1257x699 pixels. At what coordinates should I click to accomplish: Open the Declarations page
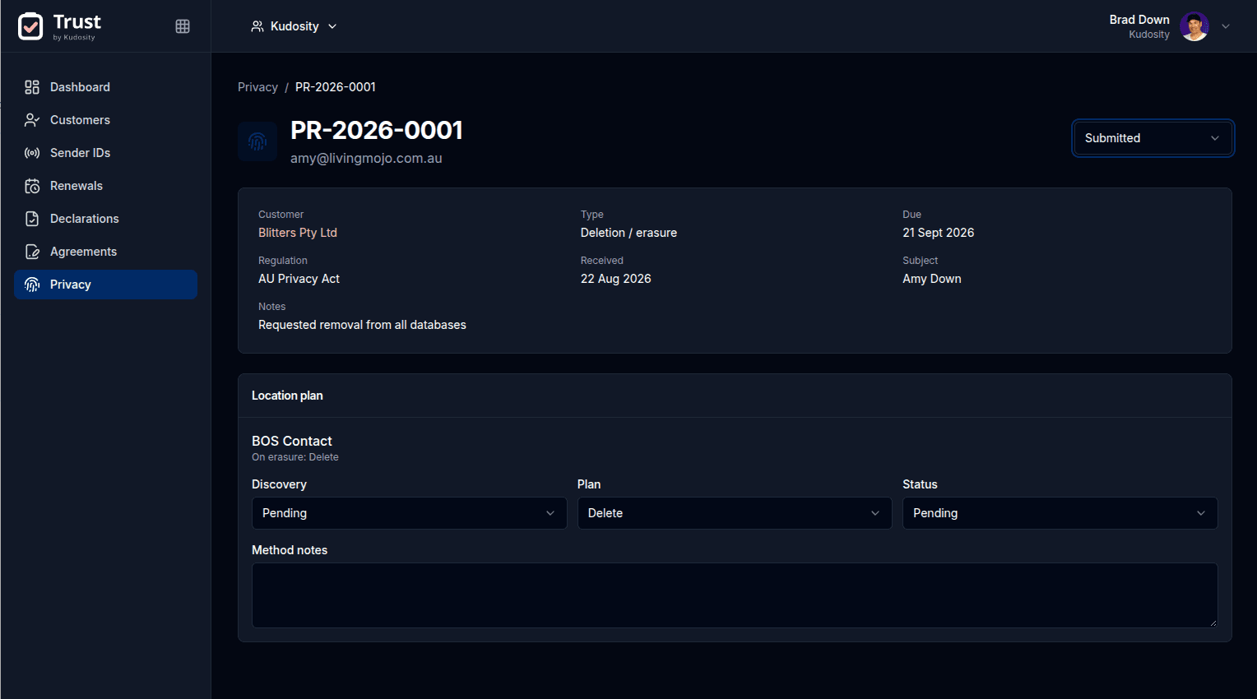coord(105,219)
